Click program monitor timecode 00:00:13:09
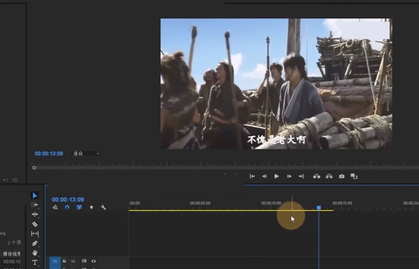This screenshot has height=269, width=419. 49,154
